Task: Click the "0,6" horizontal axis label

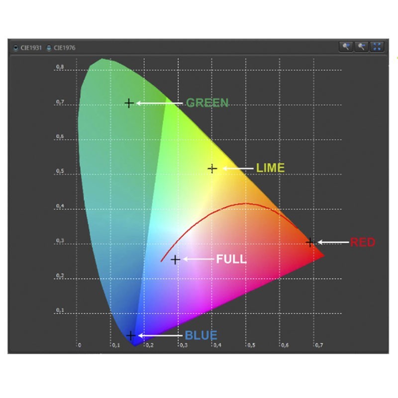Action: pos(285,345)
